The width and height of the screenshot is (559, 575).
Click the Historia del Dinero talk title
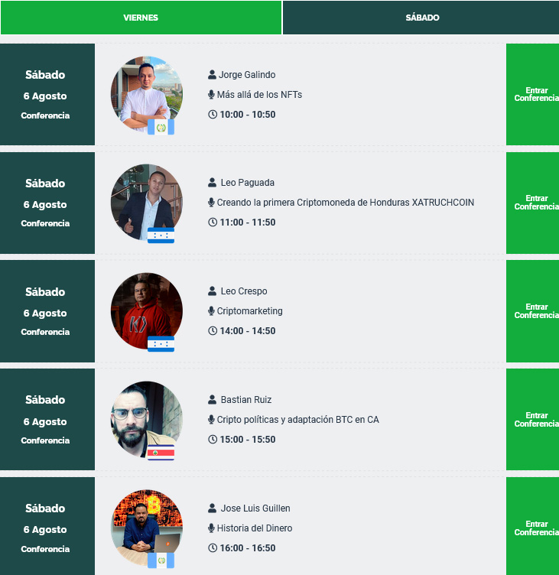(x=255, y=528)
